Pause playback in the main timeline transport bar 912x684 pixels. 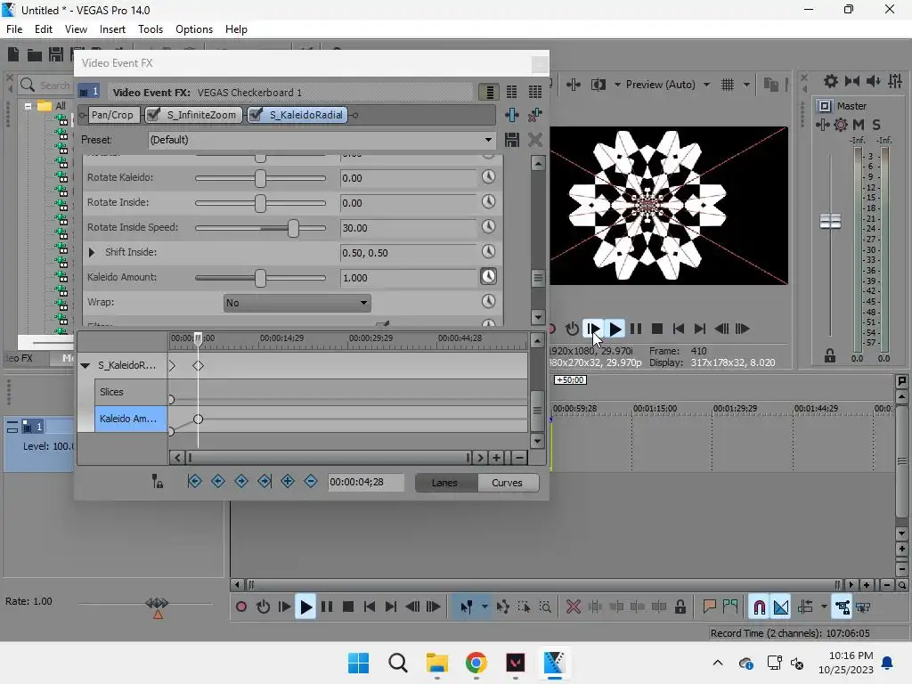coord(327,607)
